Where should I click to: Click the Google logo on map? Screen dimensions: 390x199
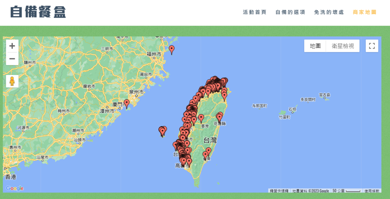(x=15, y=188)
